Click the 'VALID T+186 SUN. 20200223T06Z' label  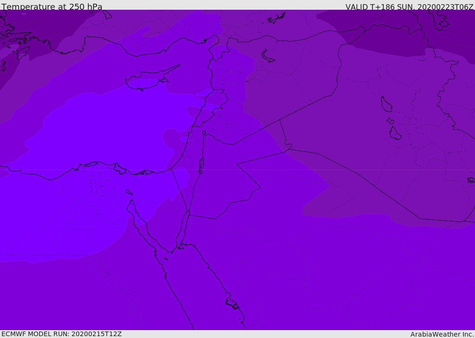409,6
